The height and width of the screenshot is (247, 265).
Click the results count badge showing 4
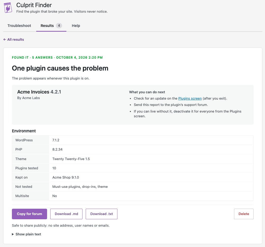(x=59, y=26)
